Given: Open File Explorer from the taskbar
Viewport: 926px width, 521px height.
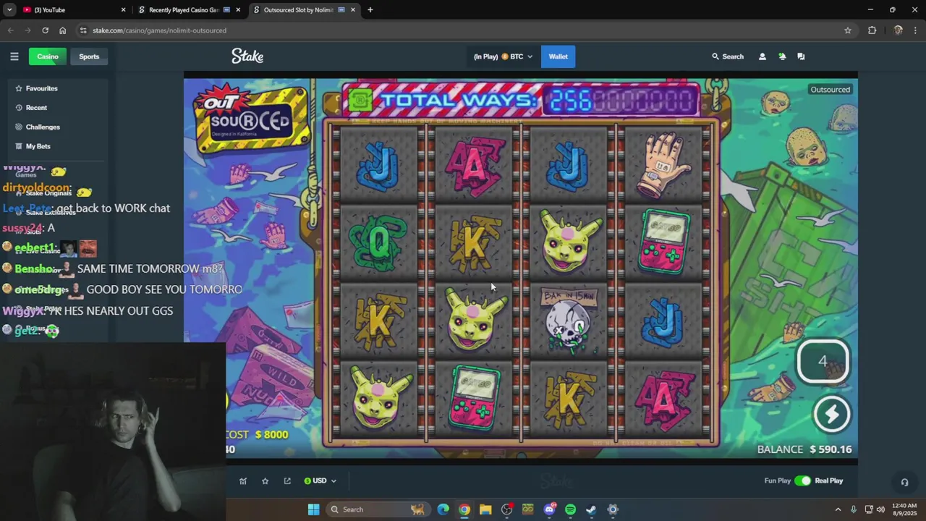Looking at the screenshot, I should coord(485,509).
